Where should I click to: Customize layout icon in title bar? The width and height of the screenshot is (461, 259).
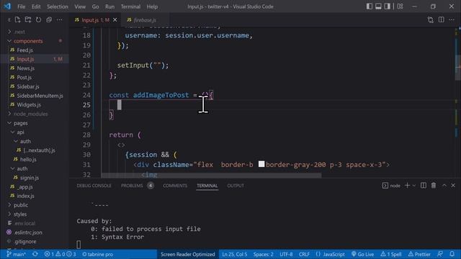pos(400,6)
